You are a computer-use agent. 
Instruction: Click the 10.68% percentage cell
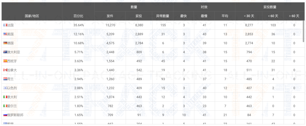79,43
